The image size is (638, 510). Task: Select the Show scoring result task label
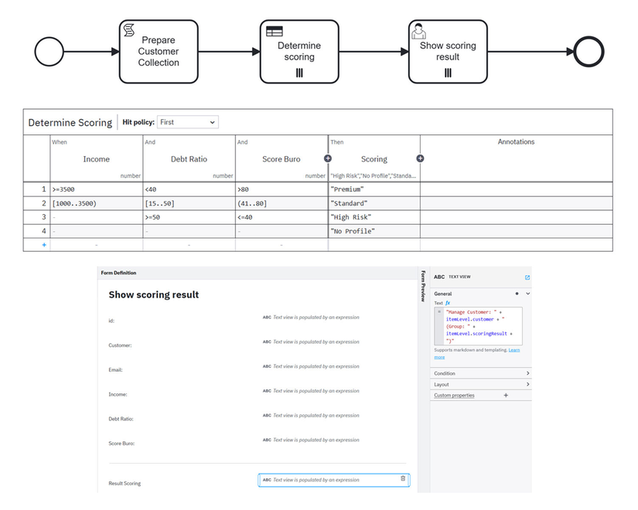pos(448,51)
